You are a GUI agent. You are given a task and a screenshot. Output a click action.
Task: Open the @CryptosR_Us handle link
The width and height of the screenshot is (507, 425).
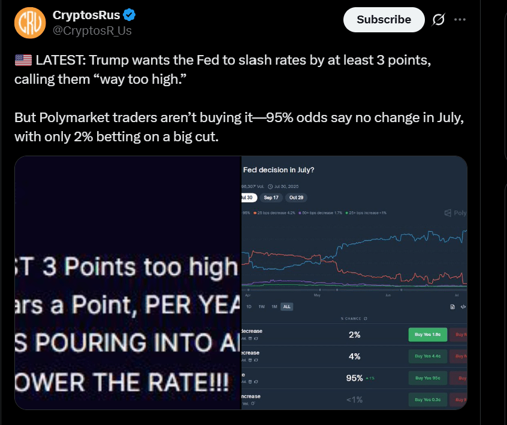92,30
